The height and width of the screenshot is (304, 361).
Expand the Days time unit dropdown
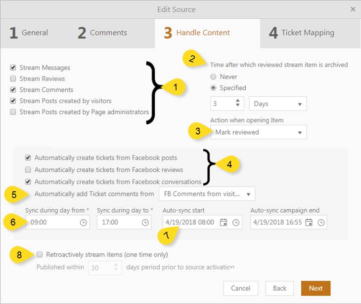(277, 104)
